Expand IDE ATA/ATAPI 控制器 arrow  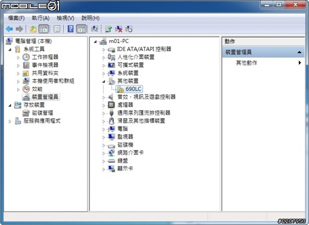tap(104, 50)
